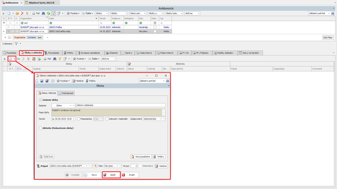Tick Aktivita (Dokončenie úlohy) checkbox
Image resolution: width=337 pixels, height=189 pixels.
[x=40, y=128]
